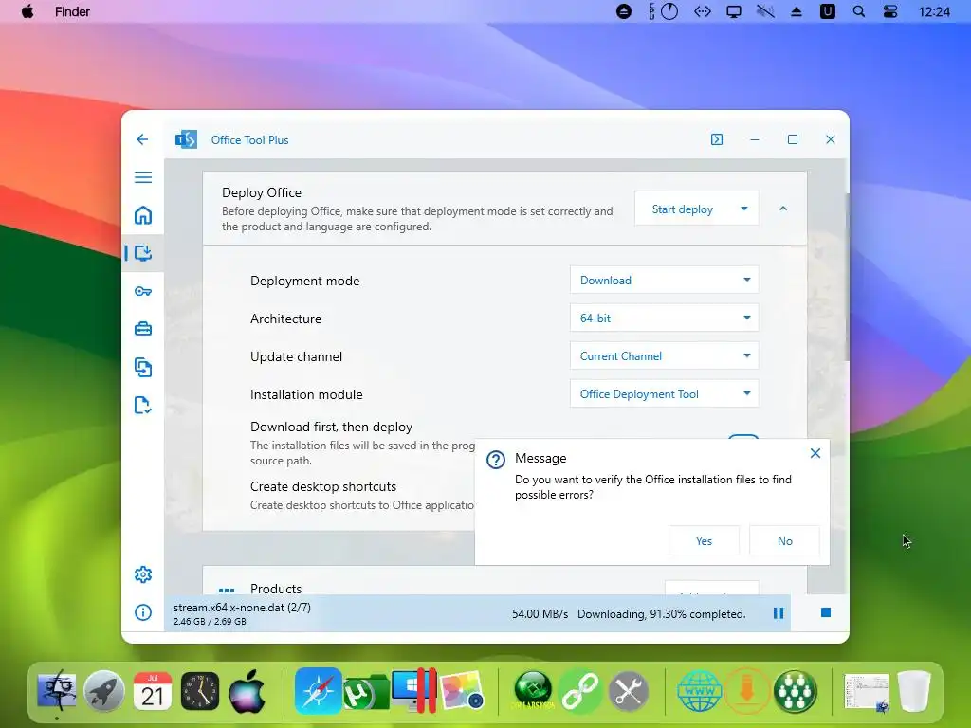Viewport: 971px width, 728px height.
Task: Pause the current download
Action: click(x=779, y=613)
